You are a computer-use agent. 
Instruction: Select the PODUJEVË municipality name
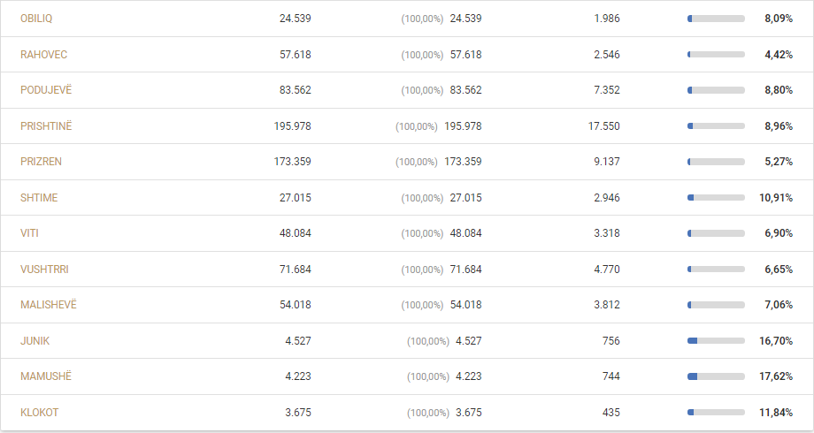pyautogui.click(x=46, y=90)
